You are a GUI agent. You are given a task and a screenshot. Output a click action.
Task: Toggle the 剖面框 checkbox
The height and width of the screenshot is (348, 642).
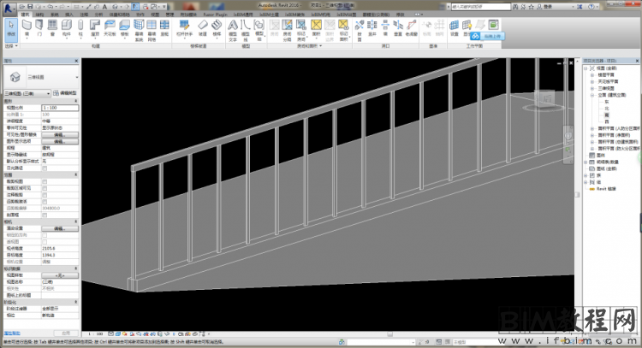pos(45,215)
